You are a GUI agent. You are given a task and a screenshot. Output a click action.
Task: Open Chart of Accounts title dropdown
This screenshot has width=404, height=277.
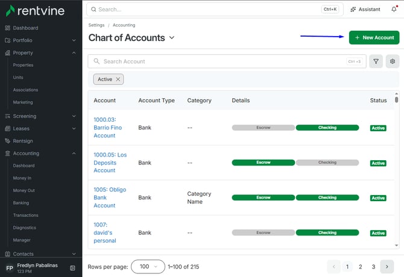coord(172,38)
